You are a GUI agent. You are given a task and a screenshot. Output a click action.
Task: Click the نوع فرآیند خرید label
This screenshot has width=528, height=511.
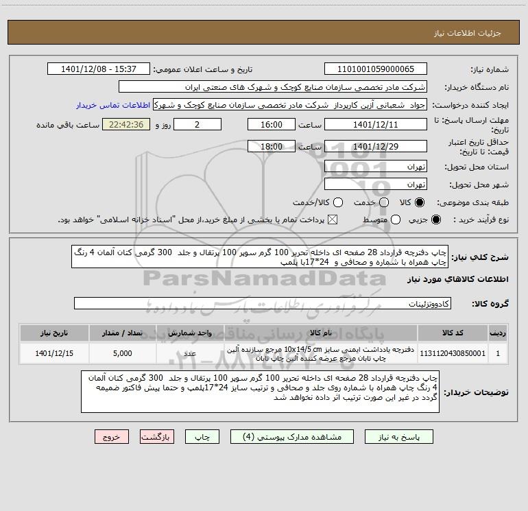481,219
